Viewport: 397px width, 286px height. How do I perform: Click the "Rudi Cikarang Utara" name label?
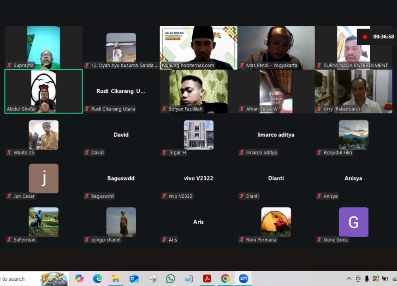click(113, 109)
